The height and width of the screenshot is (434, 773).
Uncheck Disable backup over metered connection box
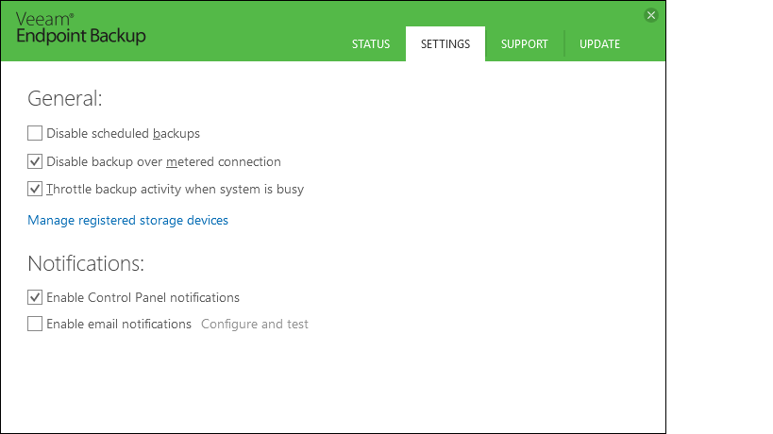(35, 161)
